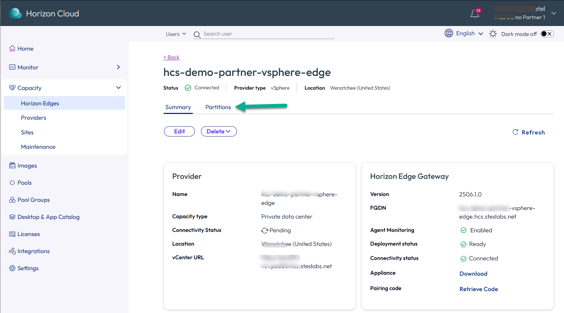Toggle the Dark mode switch
This screenshot has height=313, width=564.
click(547, 34)
